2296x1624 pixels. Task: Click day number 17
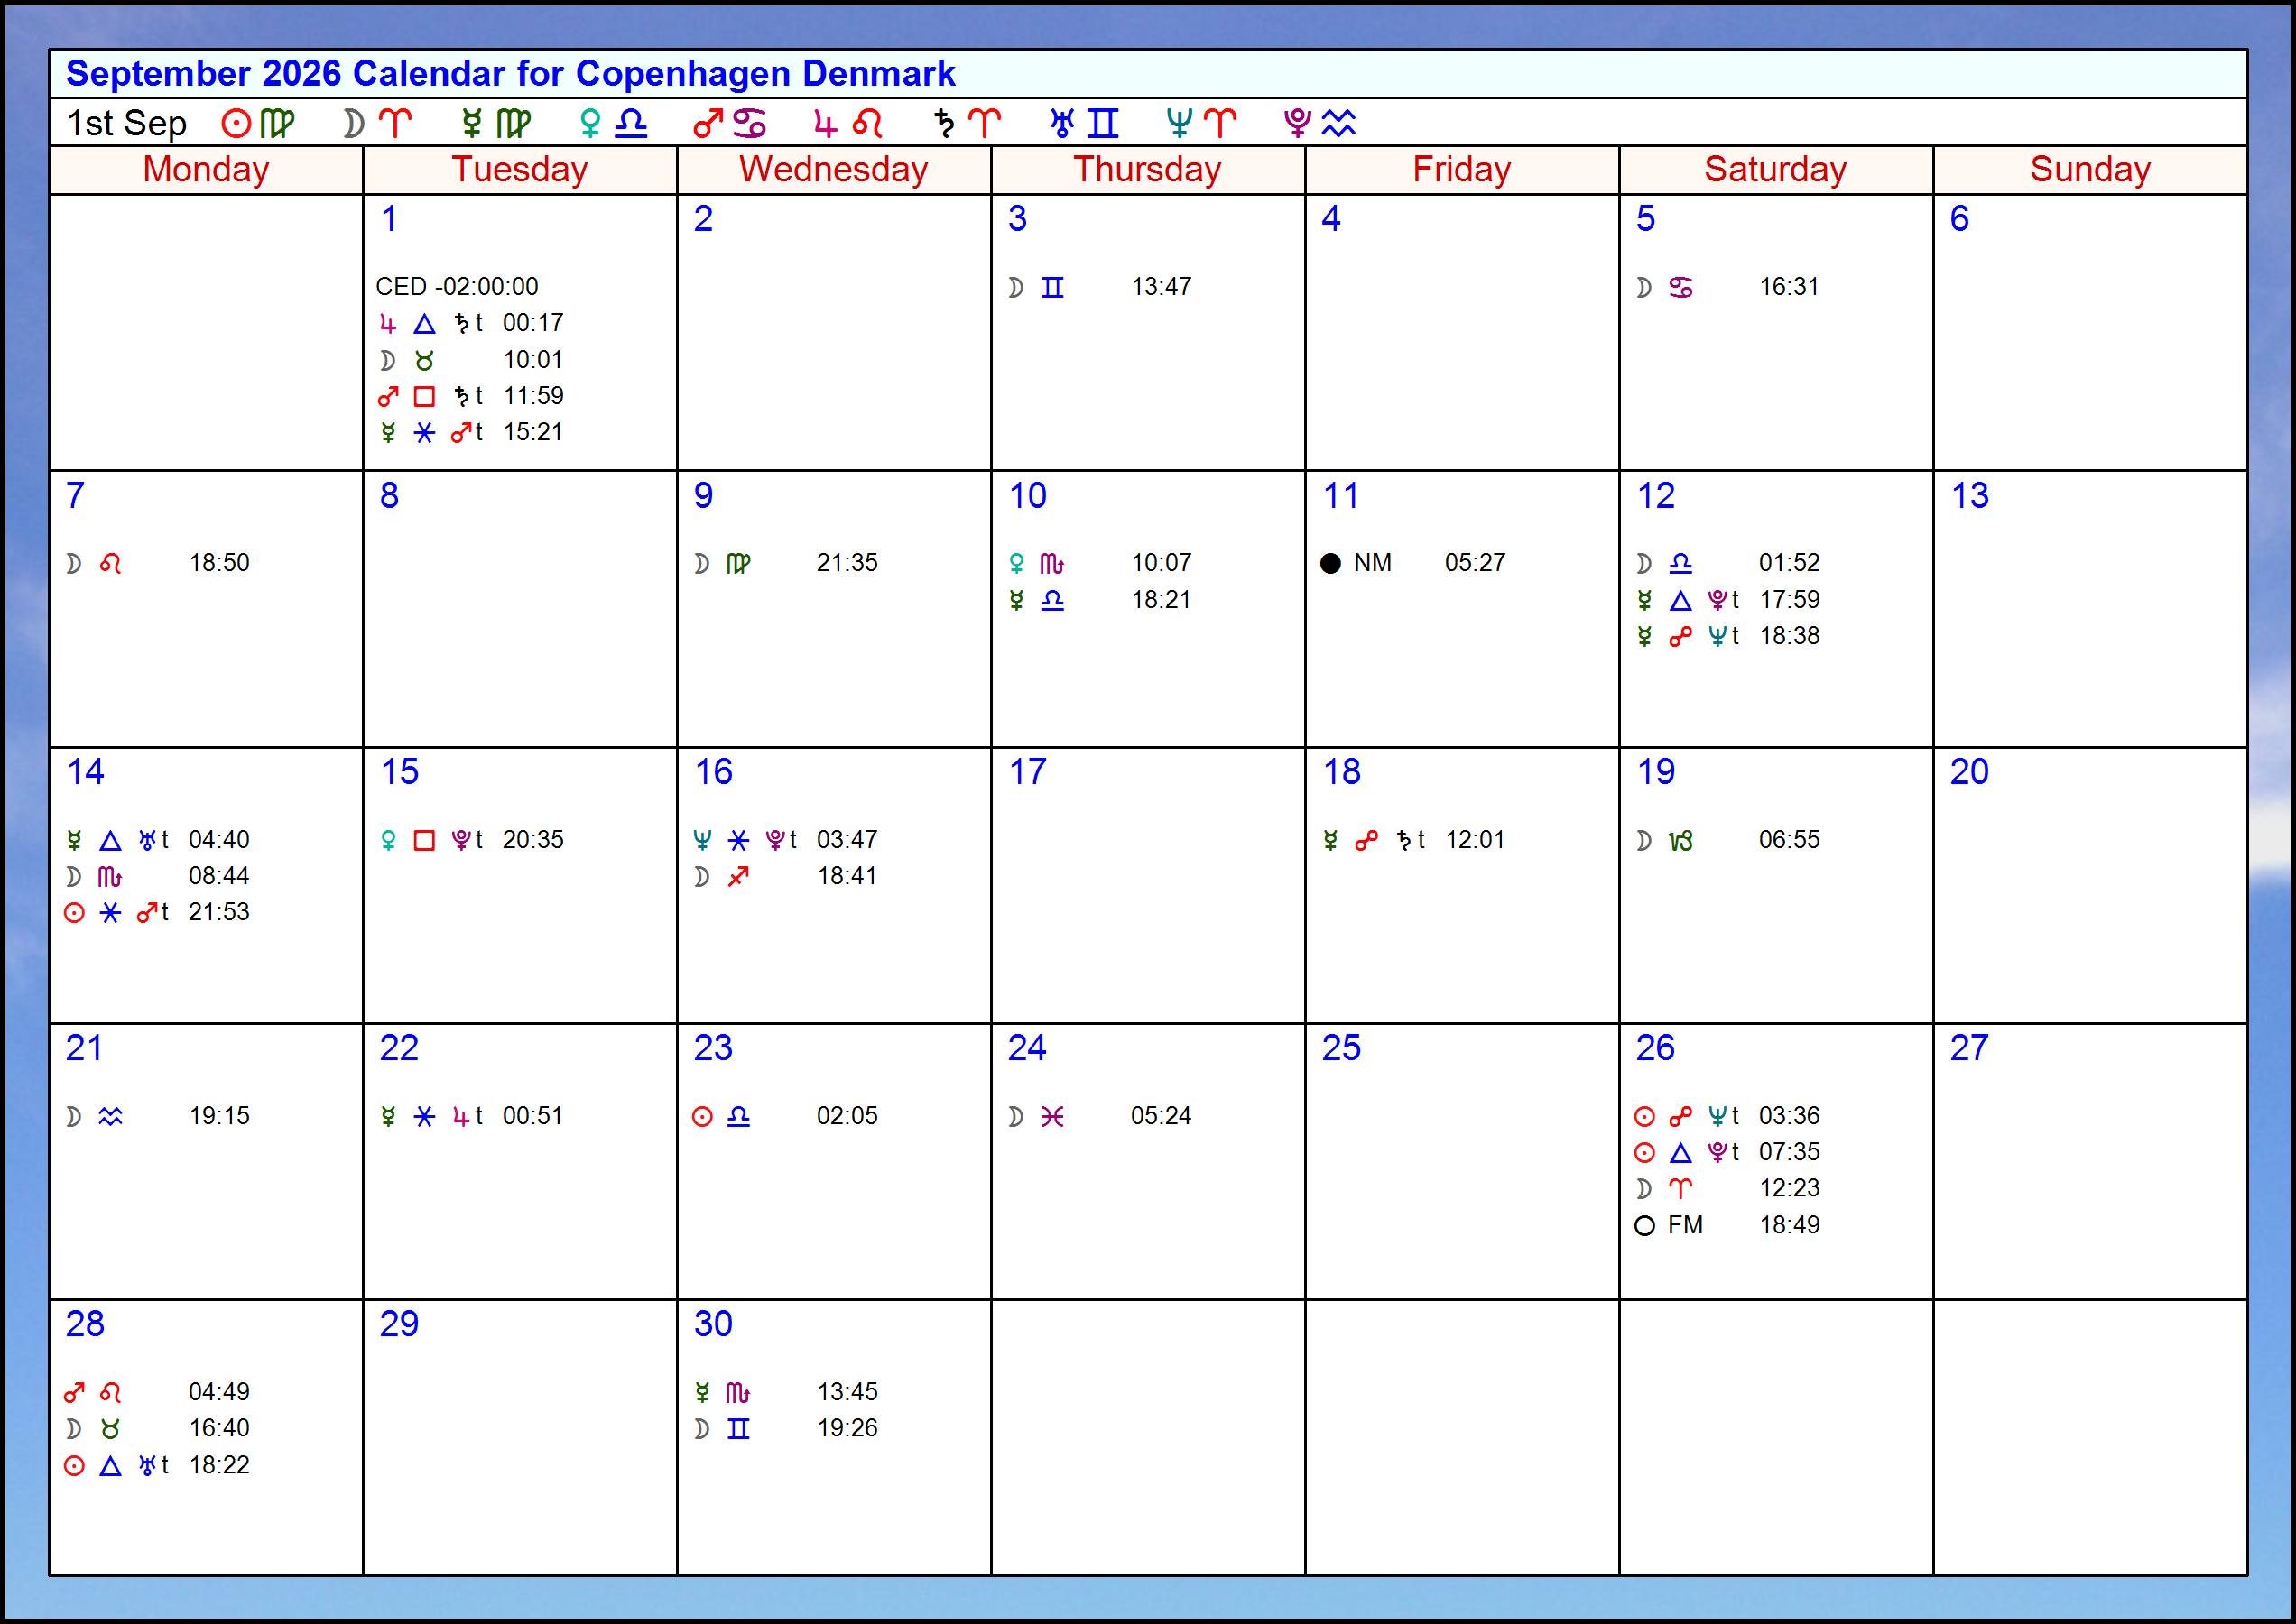point(1027,772)
